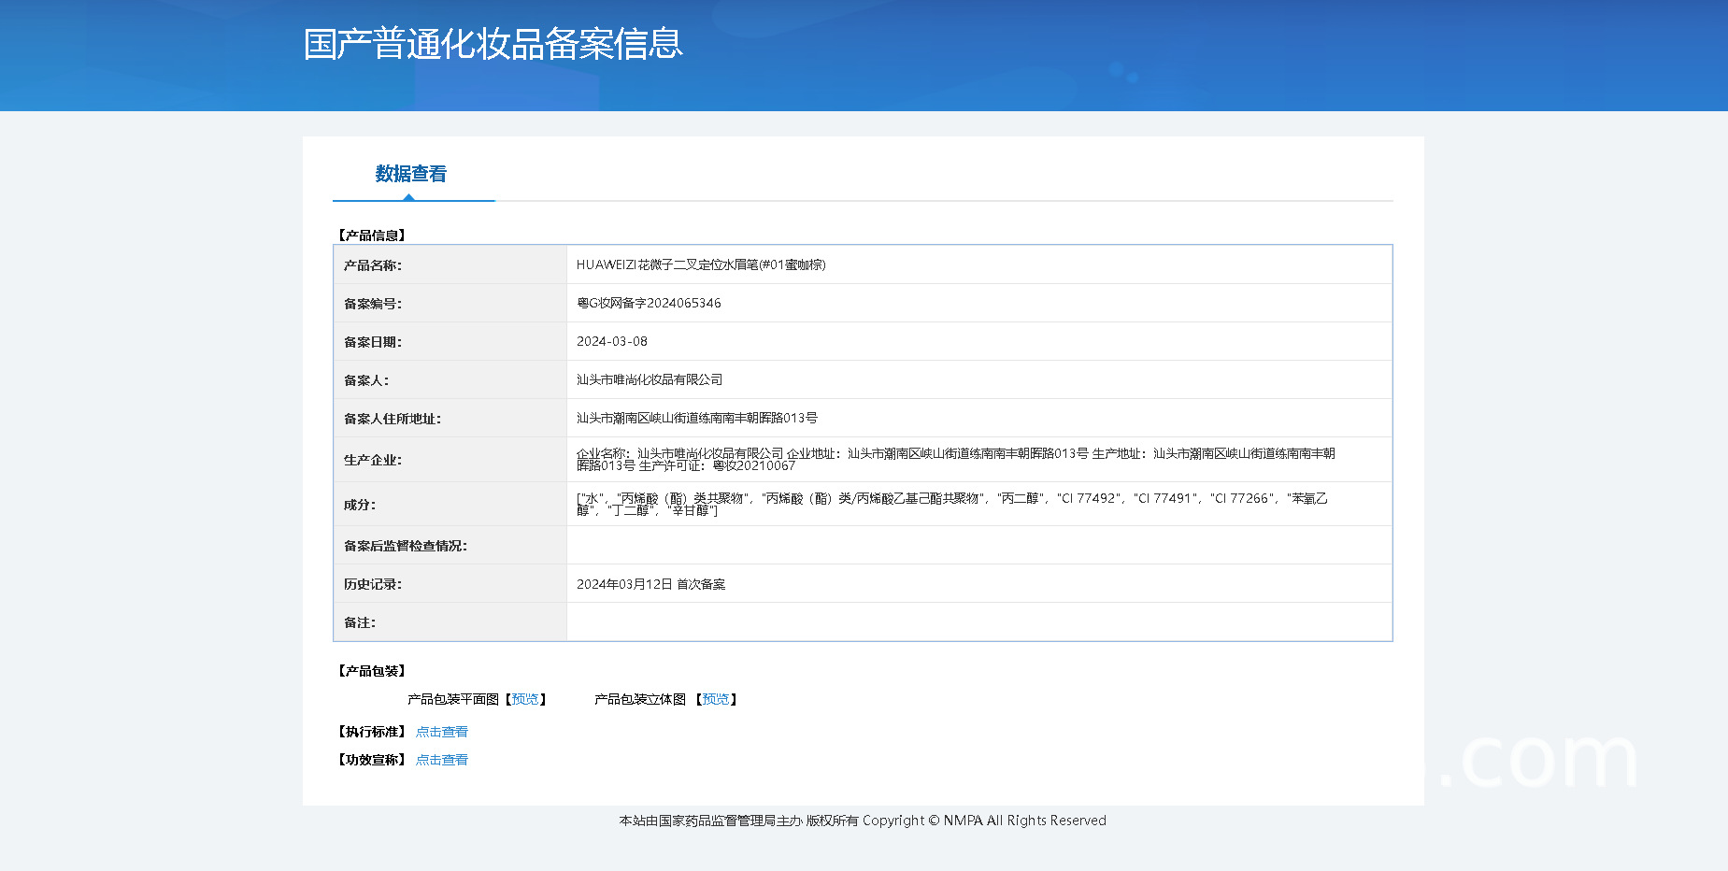The width and height of the screenshot is (1728, 871).
Task: Click the 历史记录 row label
Action: [373, 584]
